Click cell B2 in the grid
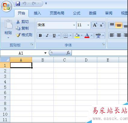This screenshot has height=123, width=128. point(43,71)
